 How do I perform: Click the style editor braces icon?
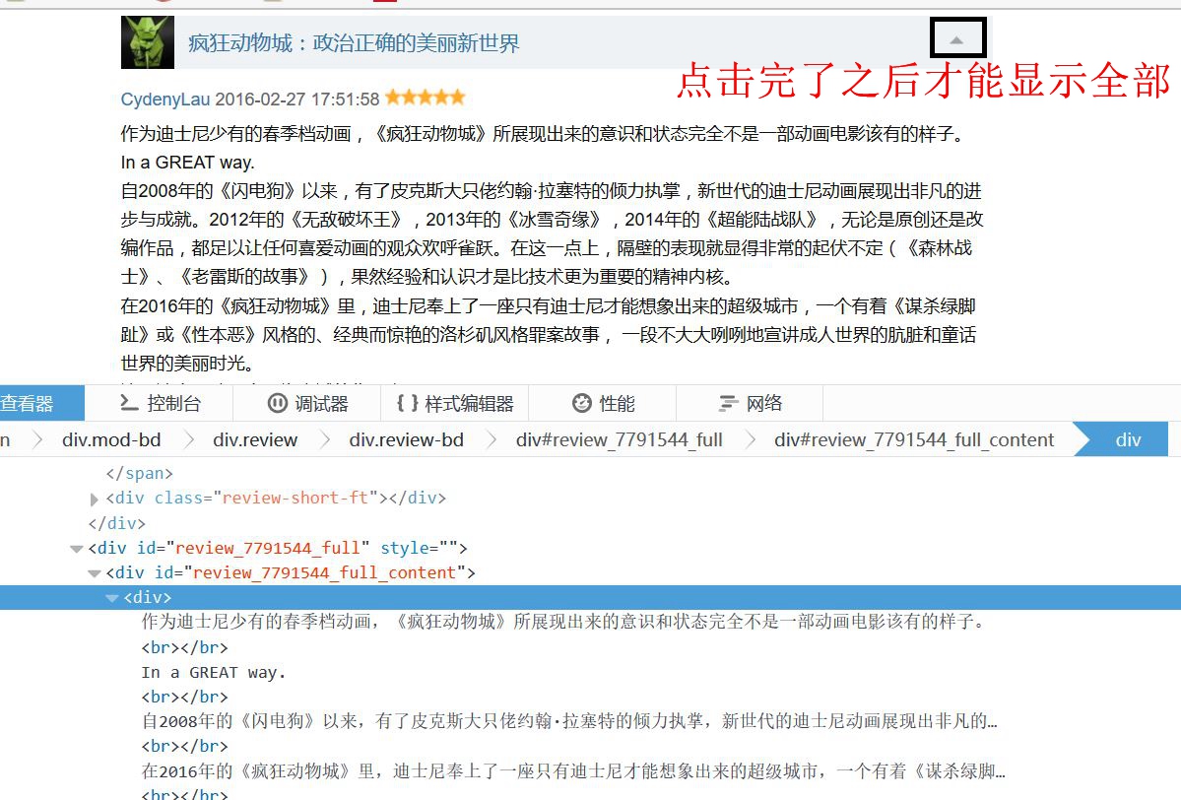click(x=408, y=404)
